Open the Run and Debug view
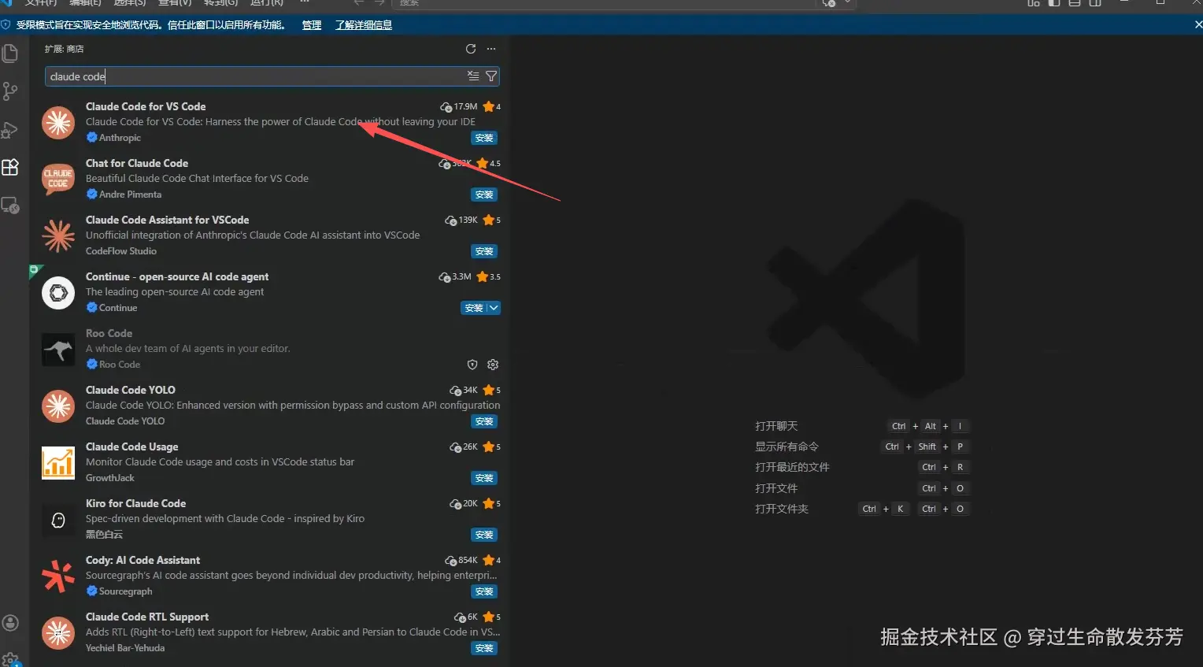This screenshot has height=667, width=1203. [x=10, y=129]
